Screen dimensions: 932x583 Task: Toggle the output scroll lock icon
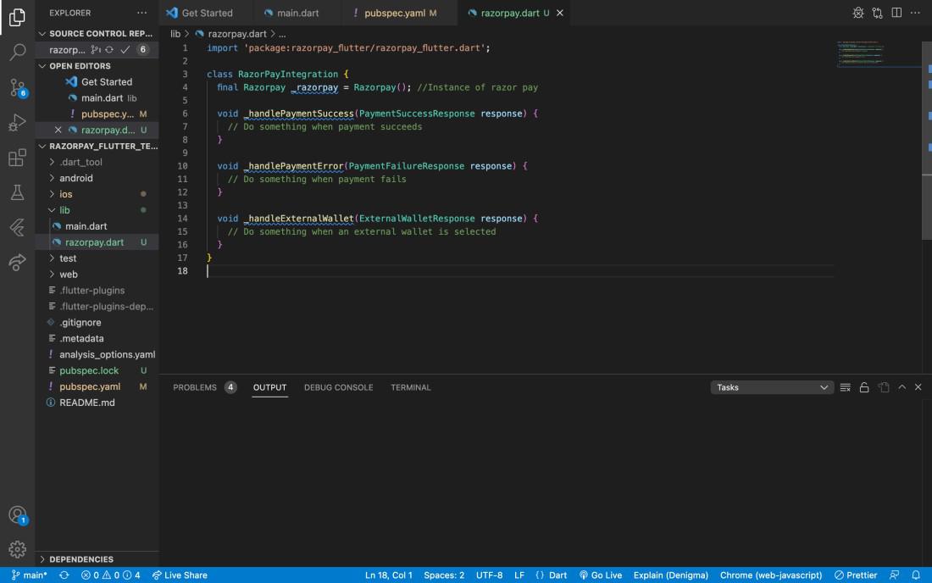pos(864,387)
